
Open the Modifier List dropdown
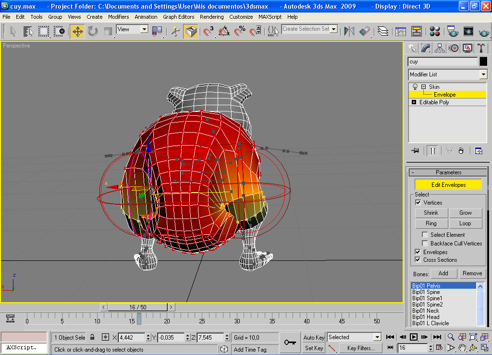pos(483,74)
